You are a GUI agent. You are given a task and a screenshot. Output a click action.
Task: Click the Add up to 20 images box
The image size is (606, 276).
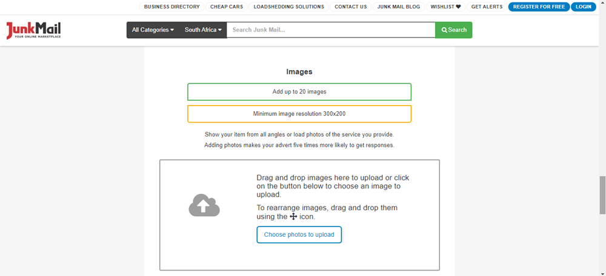(299, 92)
